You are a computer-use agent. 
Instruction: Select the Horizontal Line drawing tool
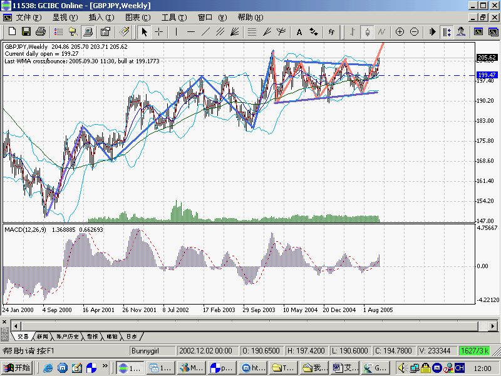coord(191,32)
